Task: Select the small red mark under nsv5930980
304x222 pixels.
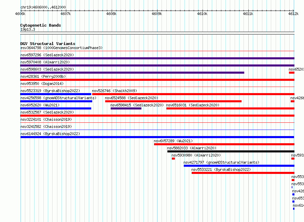Action: (173, 159)
